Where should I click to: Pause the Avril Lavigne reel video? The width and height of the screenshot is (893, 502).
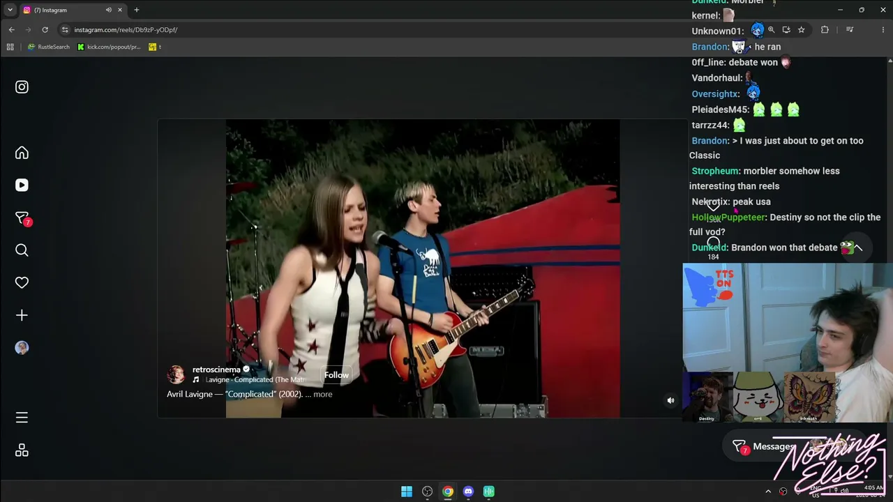pyautogui.click(x=423, y=268)
